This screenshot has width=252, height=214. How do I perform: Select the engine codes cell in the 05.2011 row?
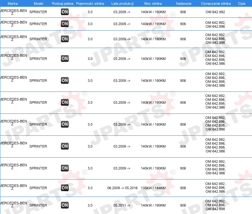(x=215, y=205)
